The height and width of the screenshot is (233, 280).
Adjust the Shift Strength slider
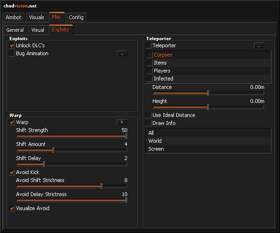pyautogui.click(x=72, y=136)
